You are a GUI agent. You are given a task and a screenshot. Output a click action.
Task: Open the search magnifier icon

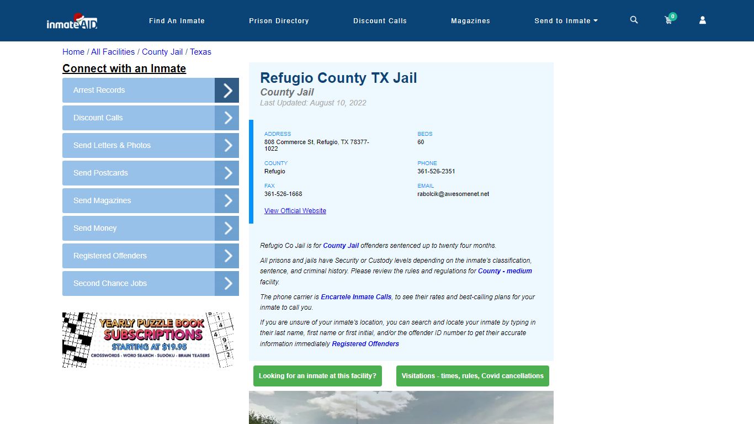[x=634, y=20]
